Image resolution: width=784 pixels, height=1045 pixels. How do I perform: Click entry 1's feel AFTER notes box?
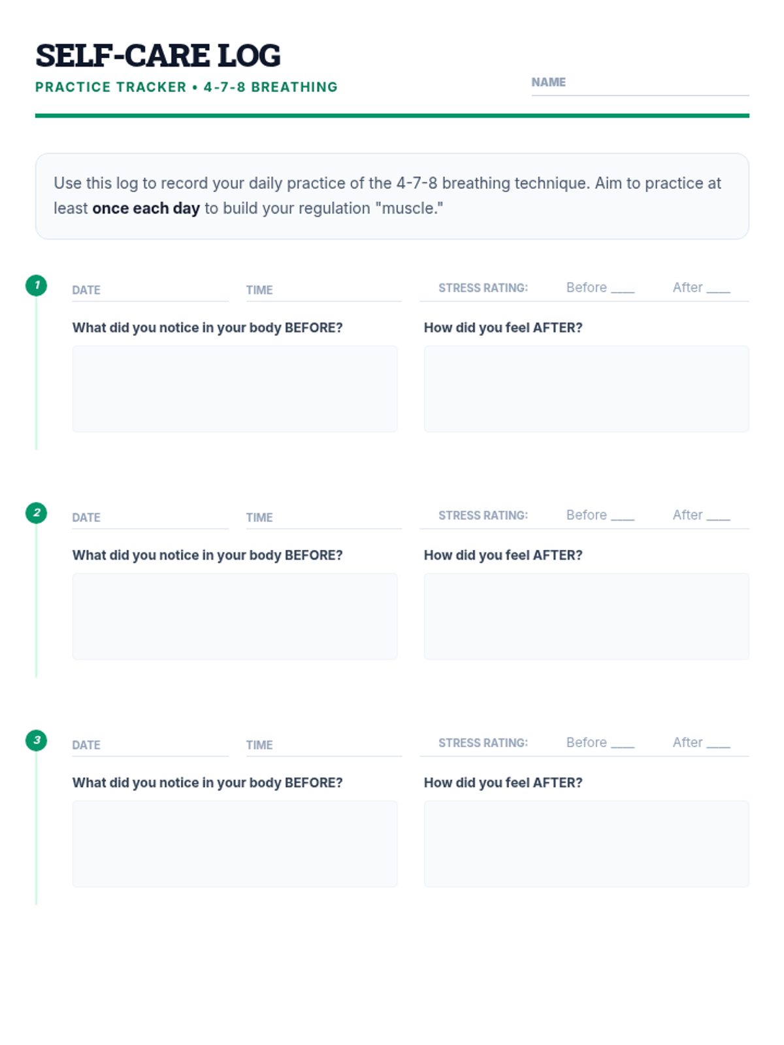coord(586,389)
